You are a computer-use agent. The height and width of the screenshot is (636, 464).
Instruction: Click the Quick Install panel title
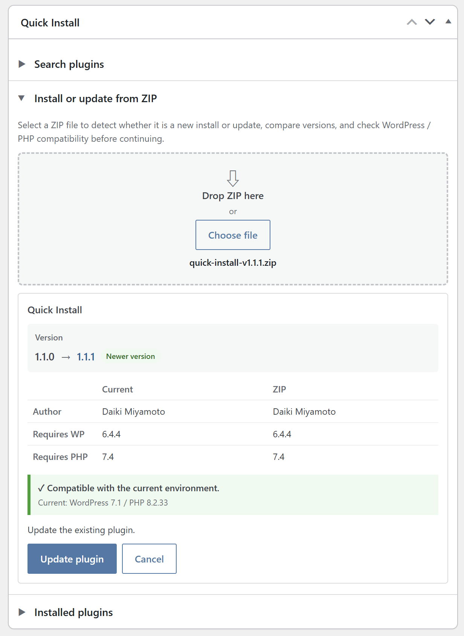tap(50, 23)
